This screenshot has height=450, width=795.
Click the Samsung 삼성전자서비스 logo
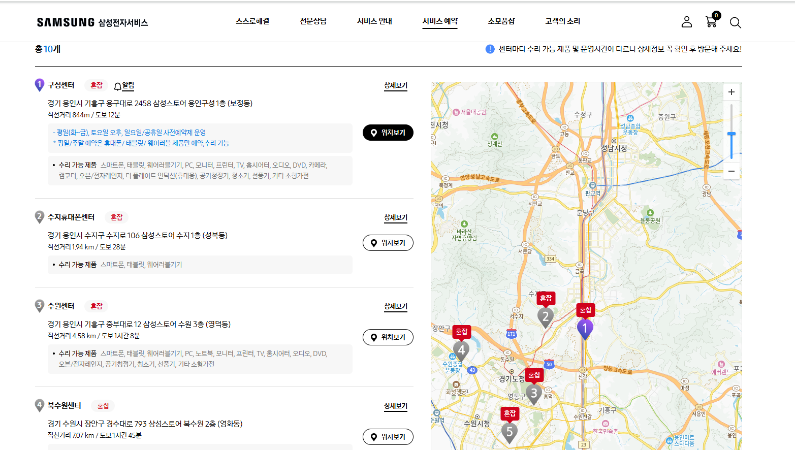coord(92,22)
